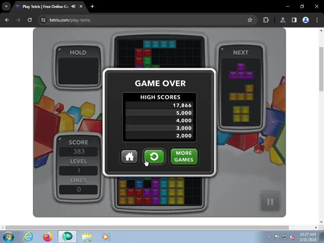Go forward in Chrome browser history

coord(18,20)
